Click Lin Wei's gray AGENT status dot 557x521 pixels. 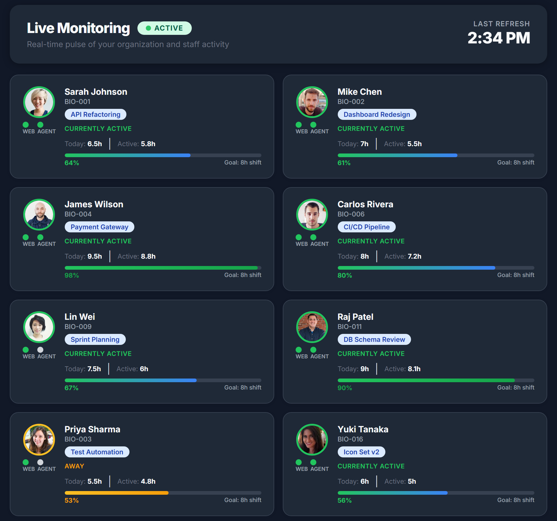click(40, 350)
